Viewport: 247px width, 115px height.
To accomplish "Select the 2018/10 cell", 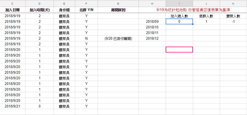I will pos(152,27).
